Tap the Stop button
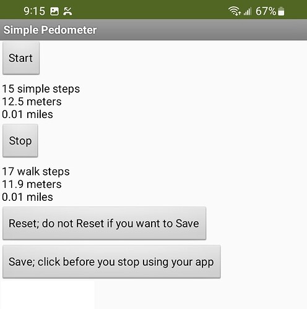 (20, 141)
